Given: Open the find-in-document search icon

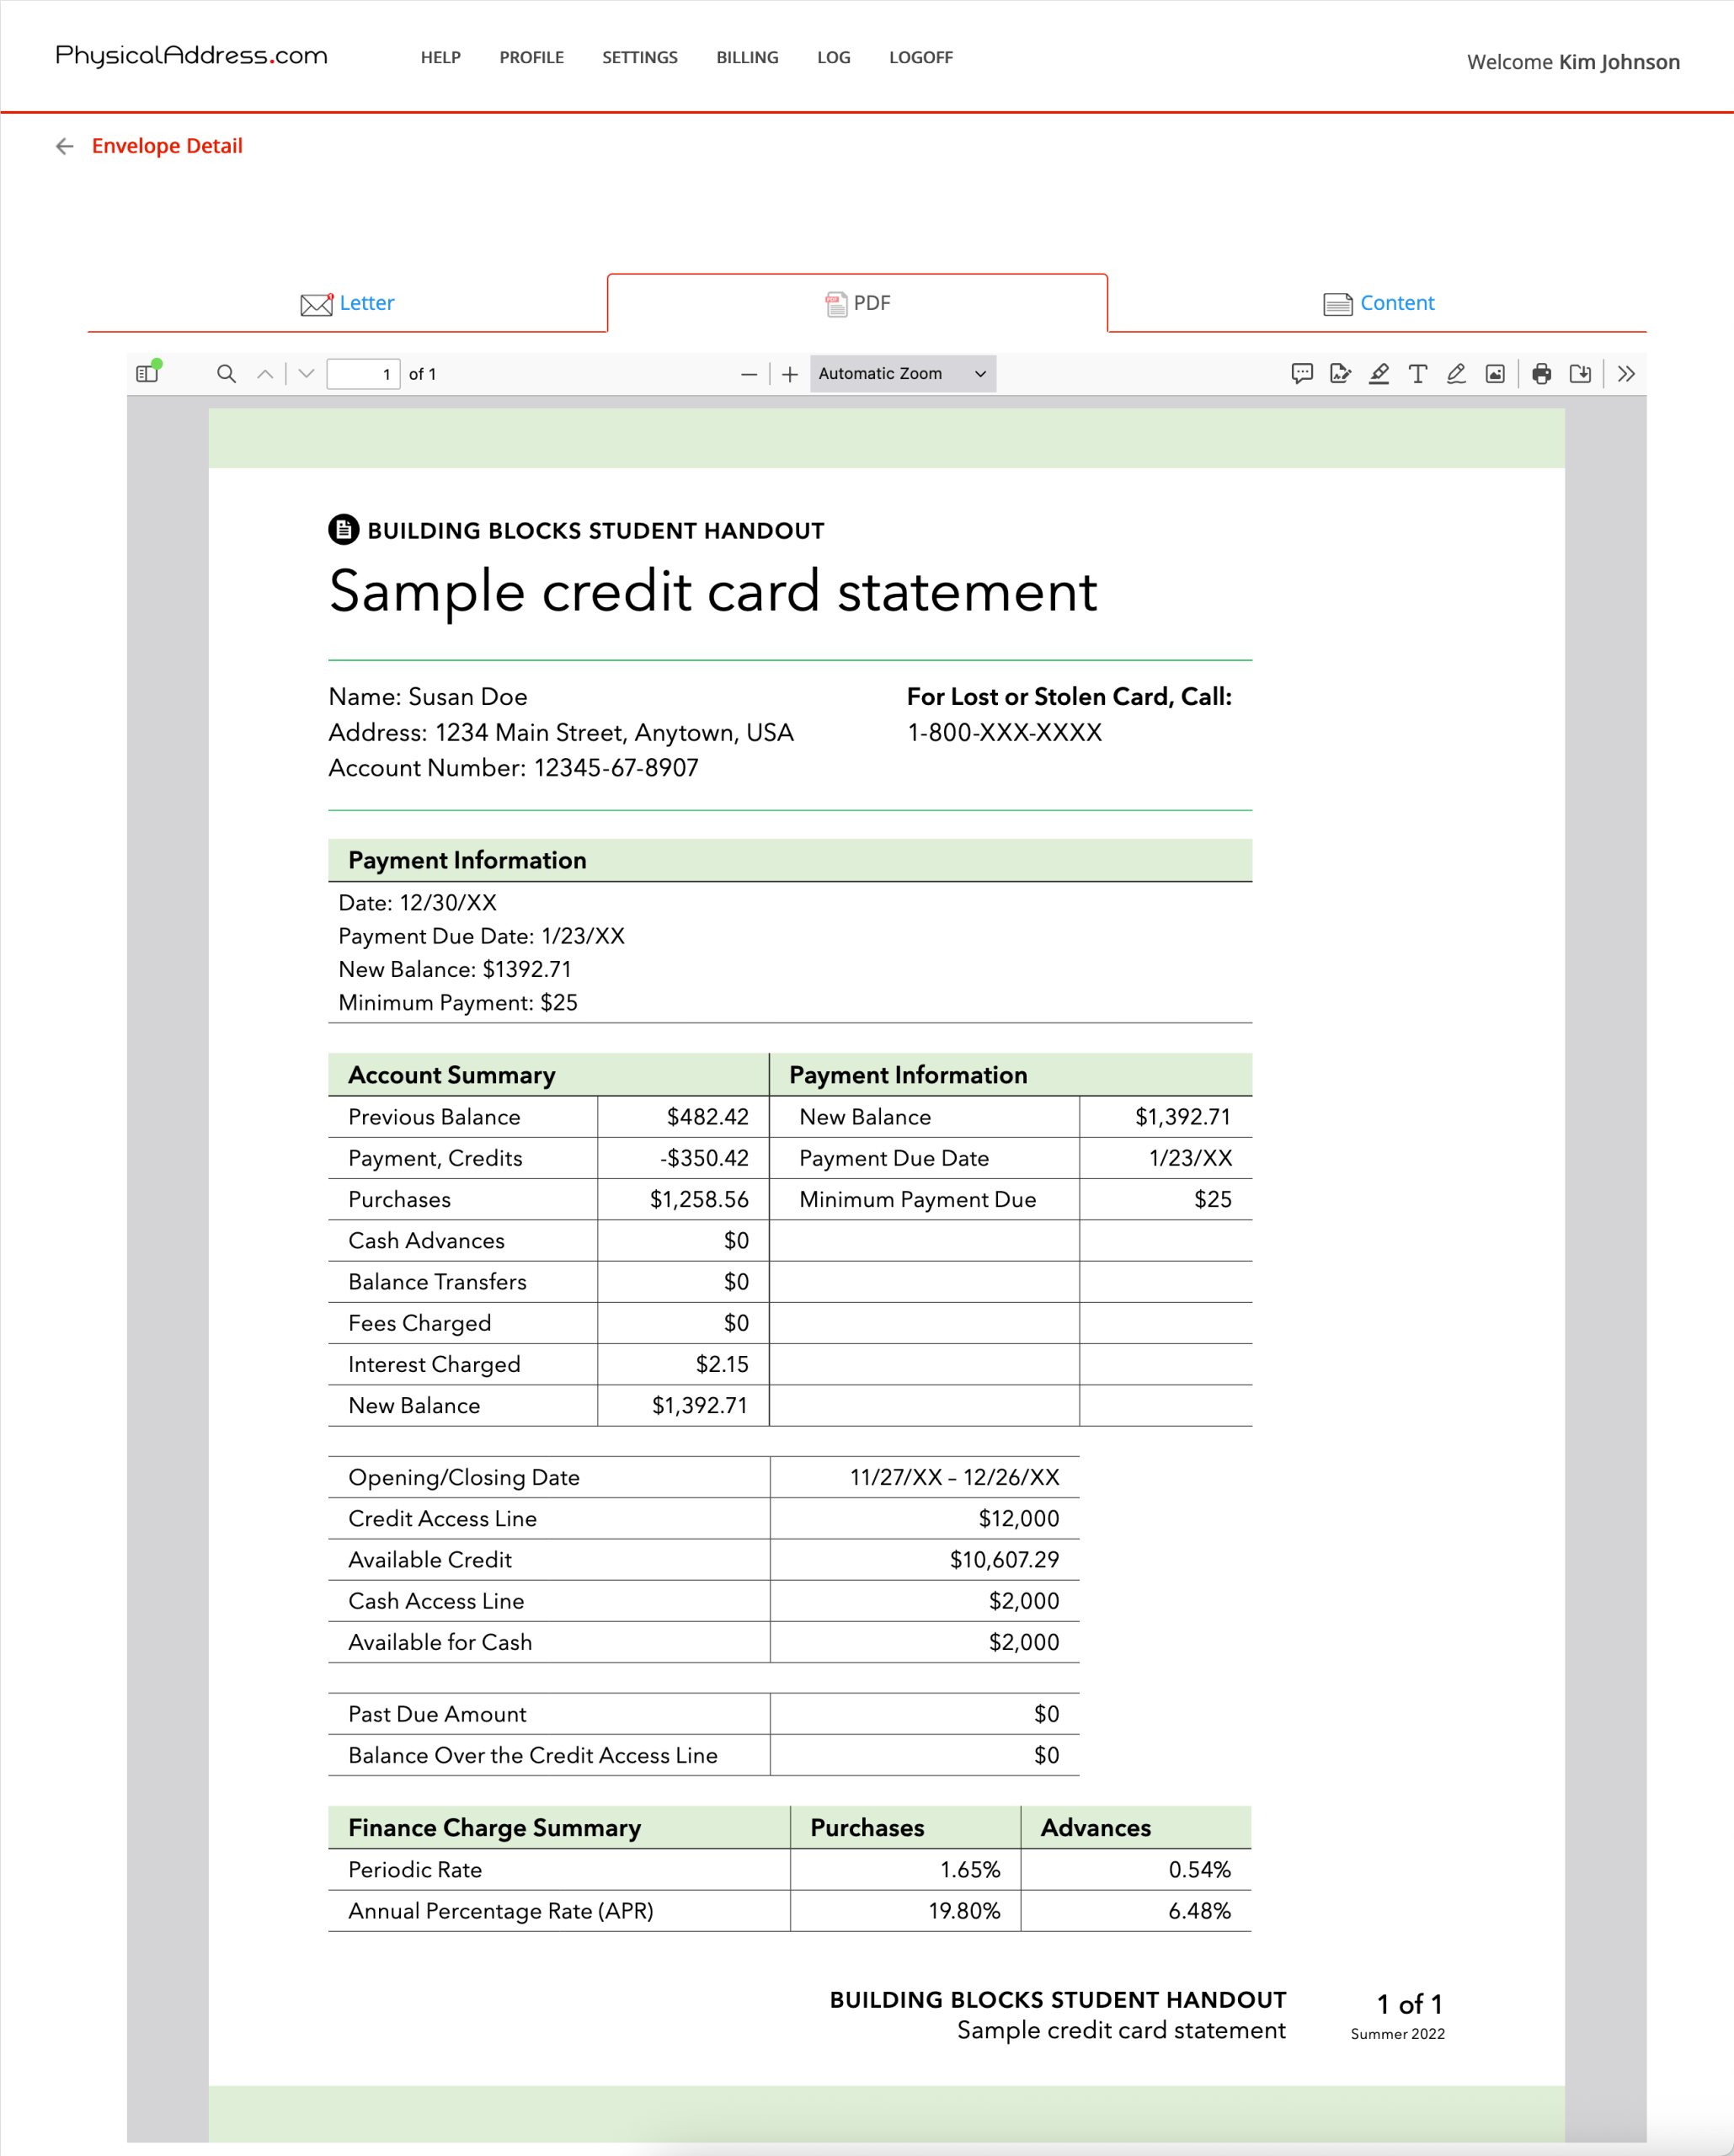Looking at the screenshot, I should click(226, 374).
